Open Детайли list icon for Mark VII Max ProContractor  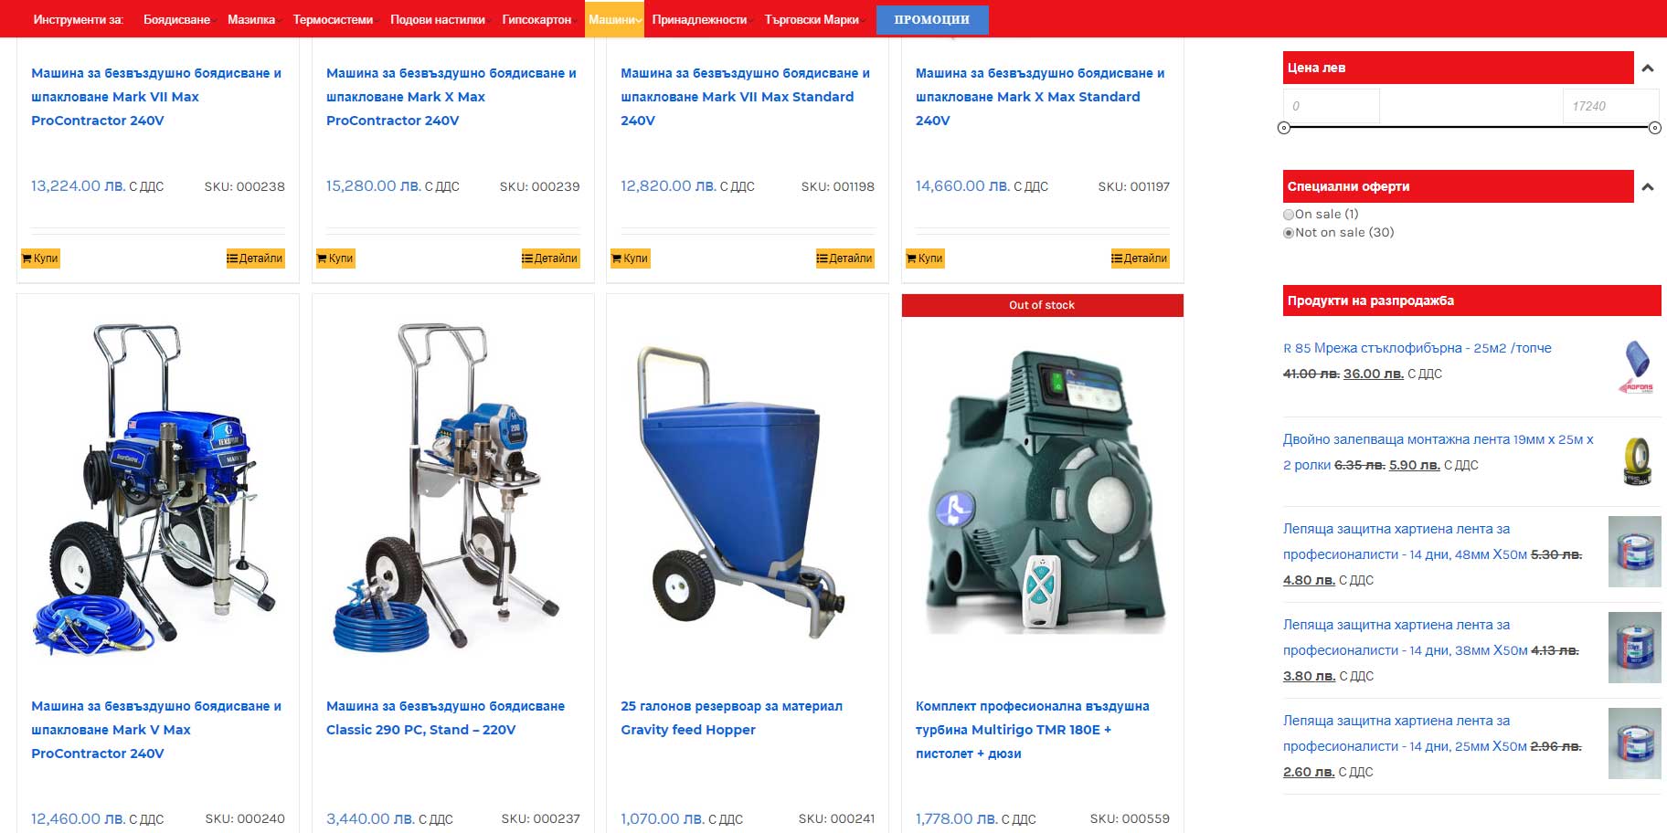click(255, 258)
